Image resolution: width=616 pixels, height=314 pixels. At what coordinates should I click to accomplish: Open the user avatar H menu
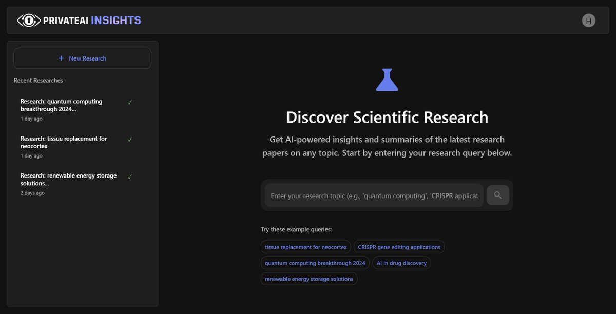[x=589, y=21]
